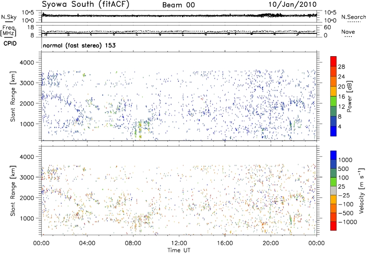Click the "-25" Velocity colorbar label
The width and height of the screenshot is (366, 253).
tap(344, 195)
